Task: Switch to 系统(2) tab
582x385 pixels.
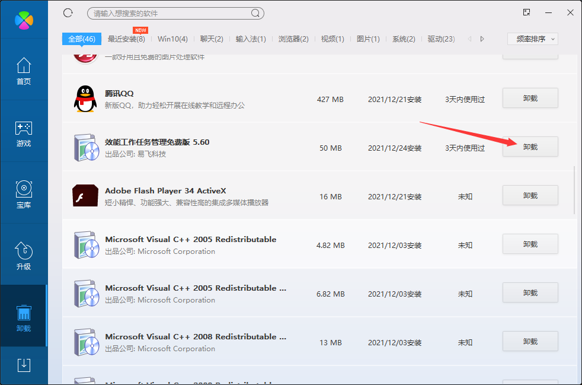Action: pos(404,39)
